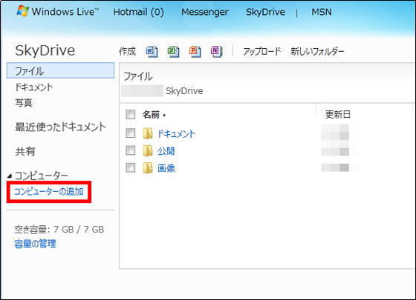Open the ドキュメント folder link
The height and width of the screenshot is (300, 416).
[x=177, y=133]
